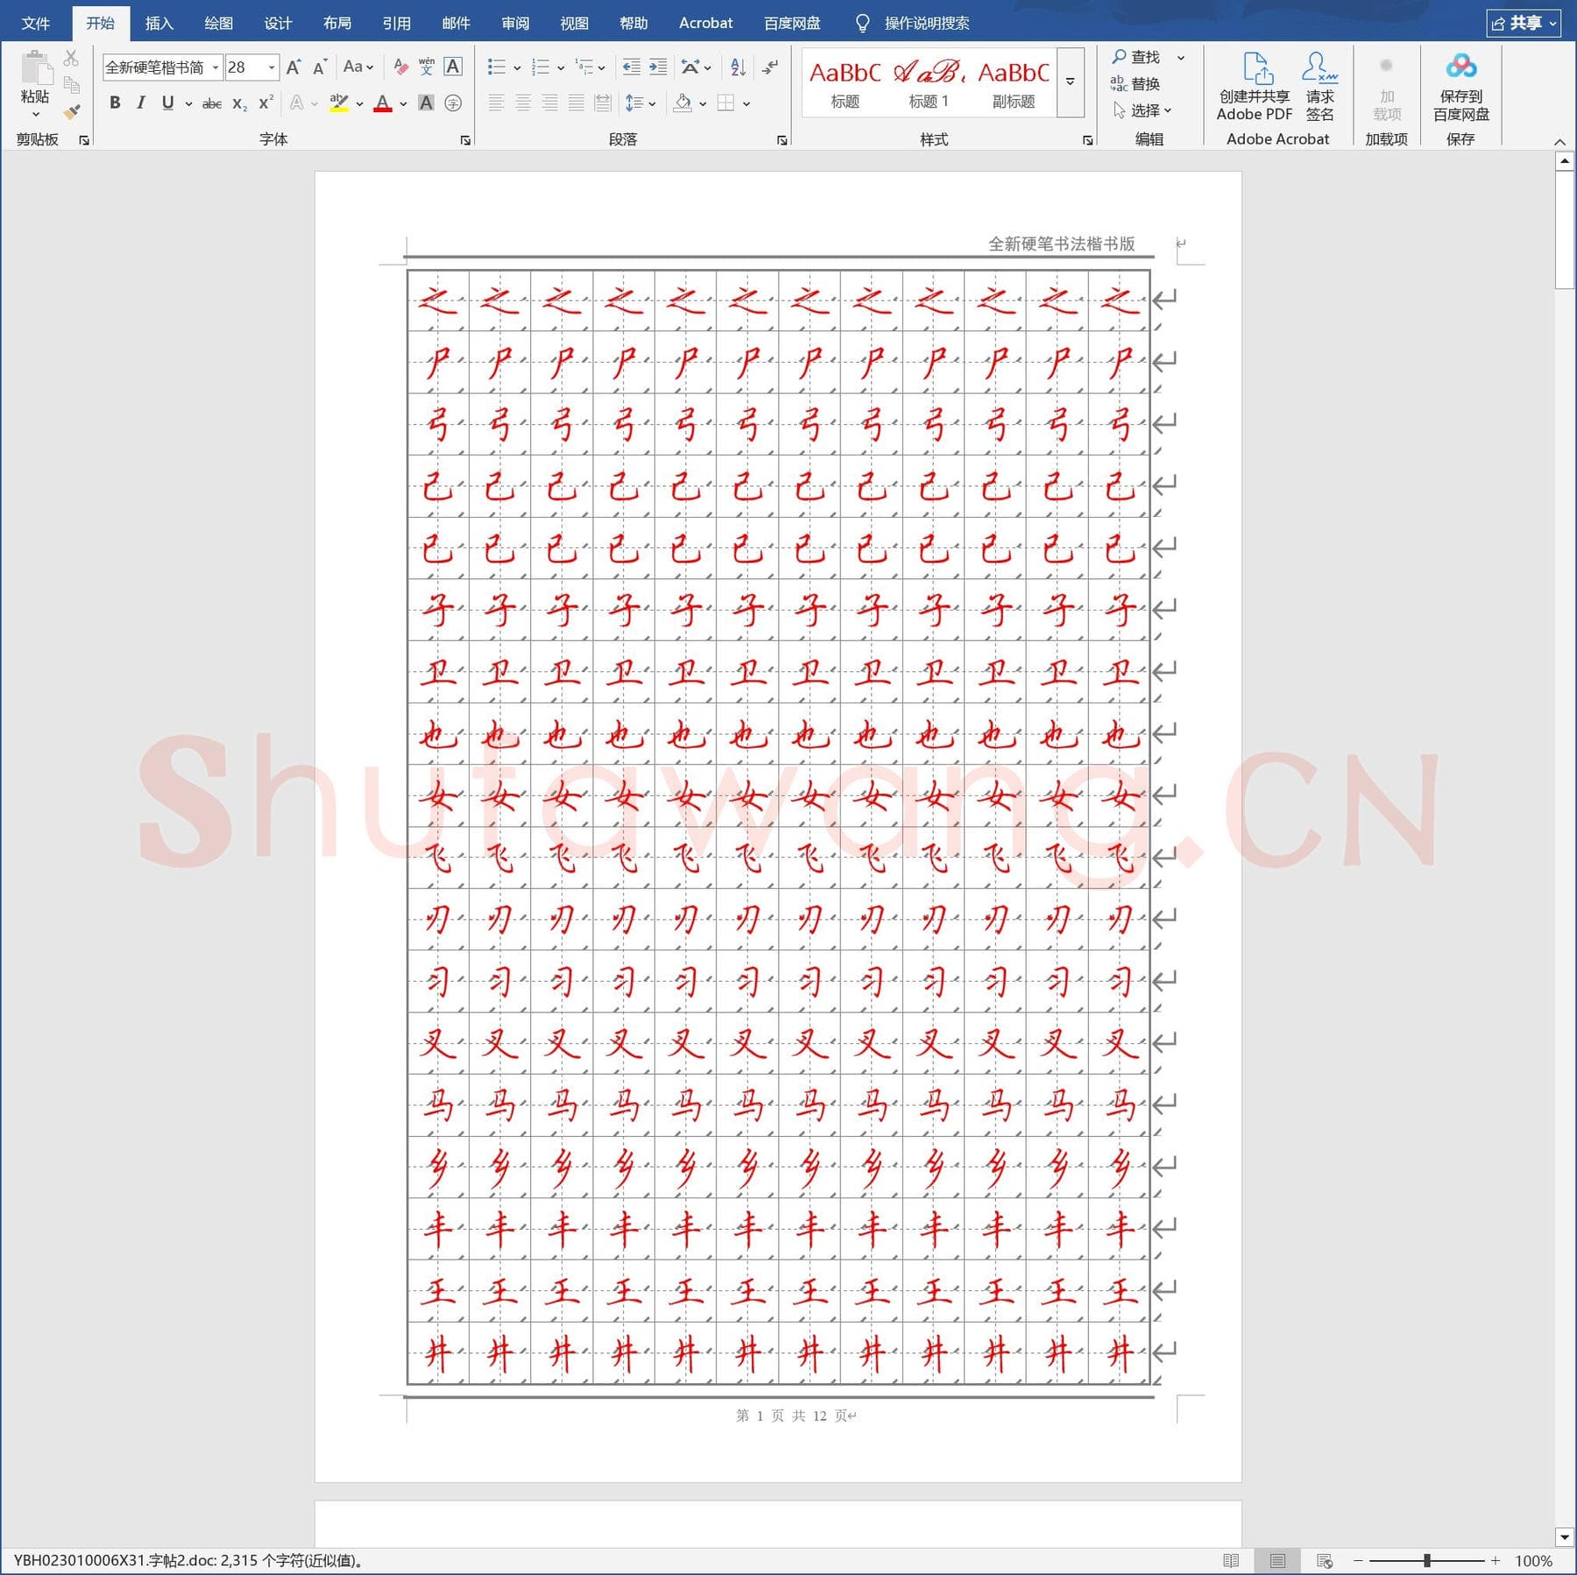Viewport: 1577px width, 1575px height.
Task: Toggle Underline formatting
Action: pyautogui.click(x=167, y=103)
